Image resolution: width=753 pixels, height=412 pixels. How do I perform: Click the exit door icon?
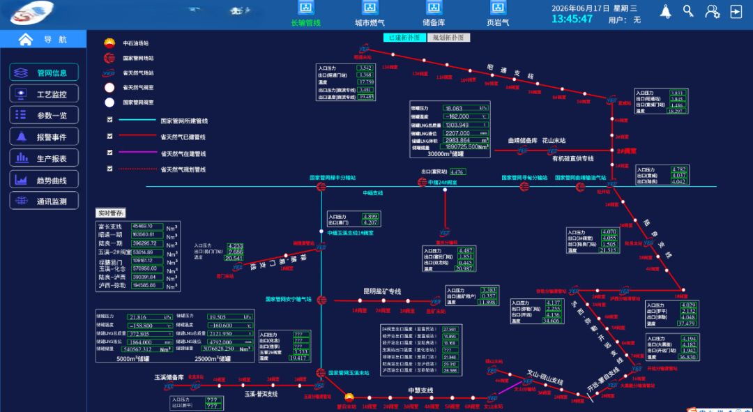(736, 12)
